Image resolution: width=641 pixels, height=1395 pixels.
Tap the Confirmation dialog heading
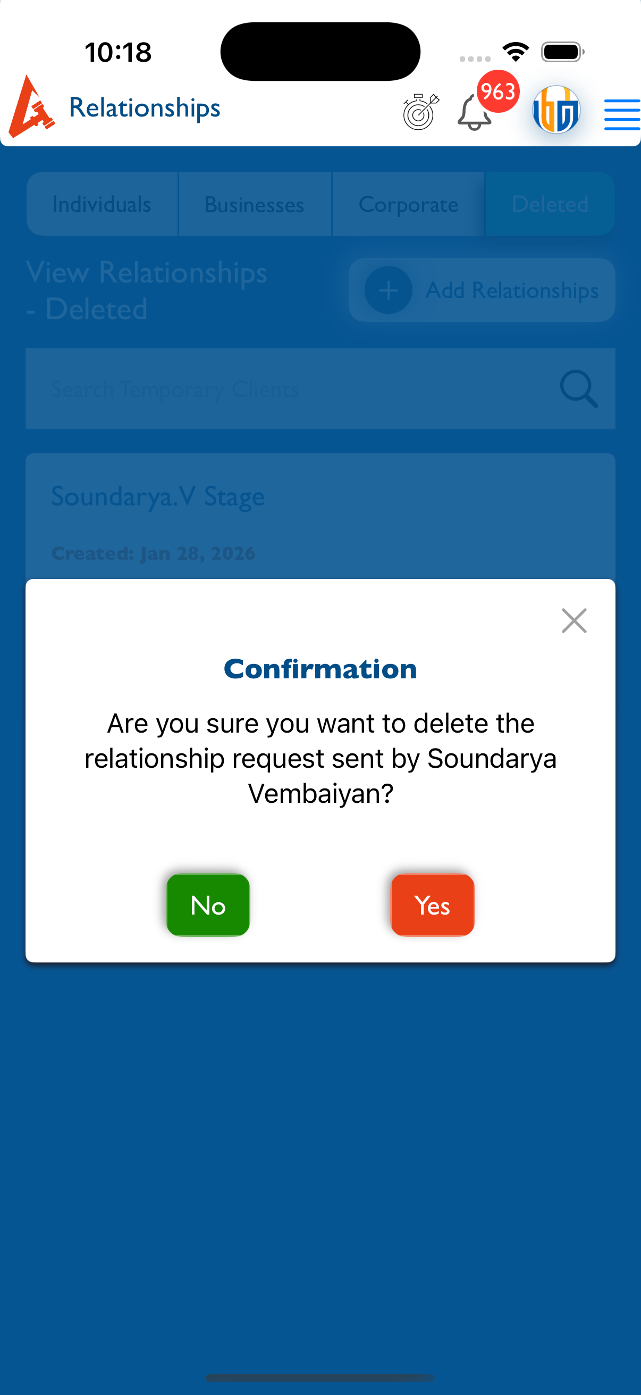pyautogui.click(x=320, y=669)
